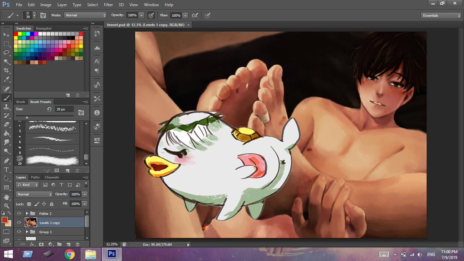Screen dimensions: 464x261
Task: Open the Brush Preset picker arrow
Action: click(x=35, y=15)
